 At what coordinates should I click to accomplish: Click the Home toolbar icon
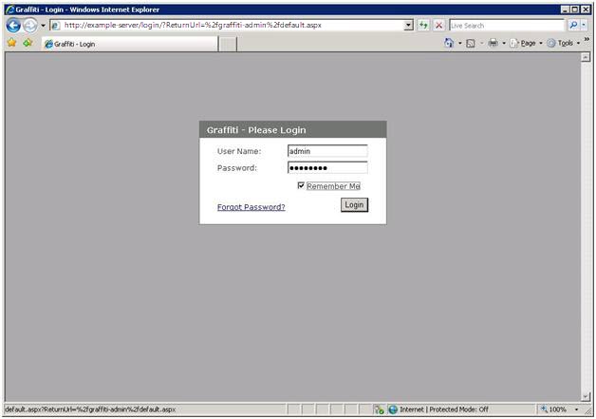pos(449,43)
